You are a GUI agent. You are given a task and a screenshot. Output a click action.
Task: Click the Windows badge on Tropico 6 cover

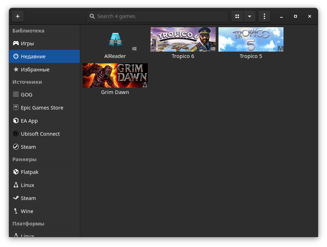[x=213, y=49]
